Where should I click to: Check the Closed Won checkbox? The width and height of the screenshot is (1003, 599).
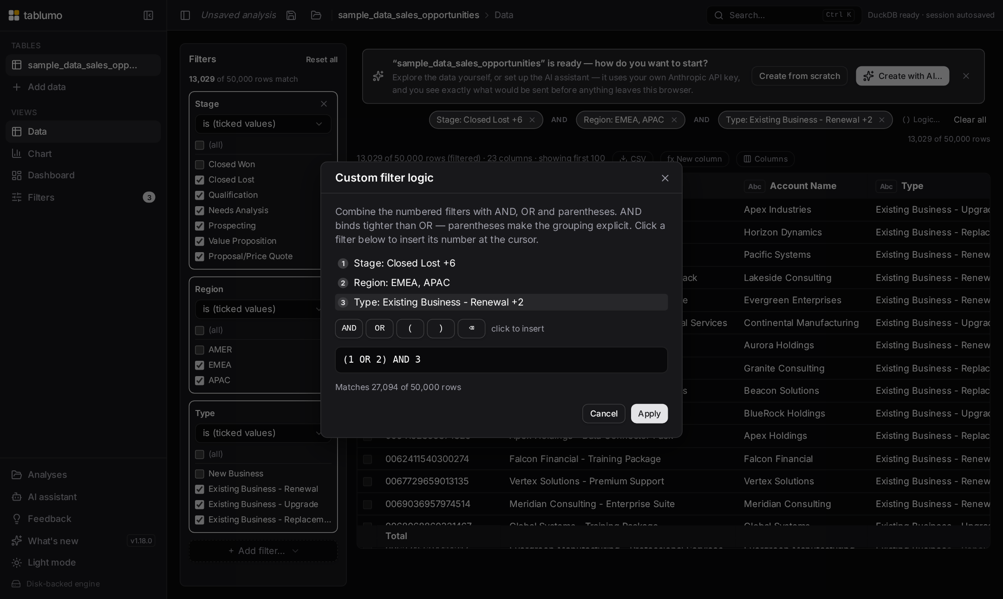click(200, 164)
